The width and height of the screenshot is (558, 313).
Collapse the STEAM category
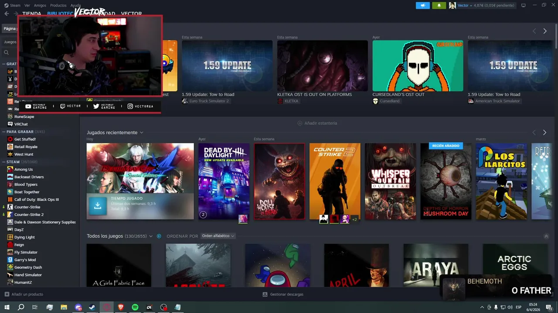pos(3,162)
